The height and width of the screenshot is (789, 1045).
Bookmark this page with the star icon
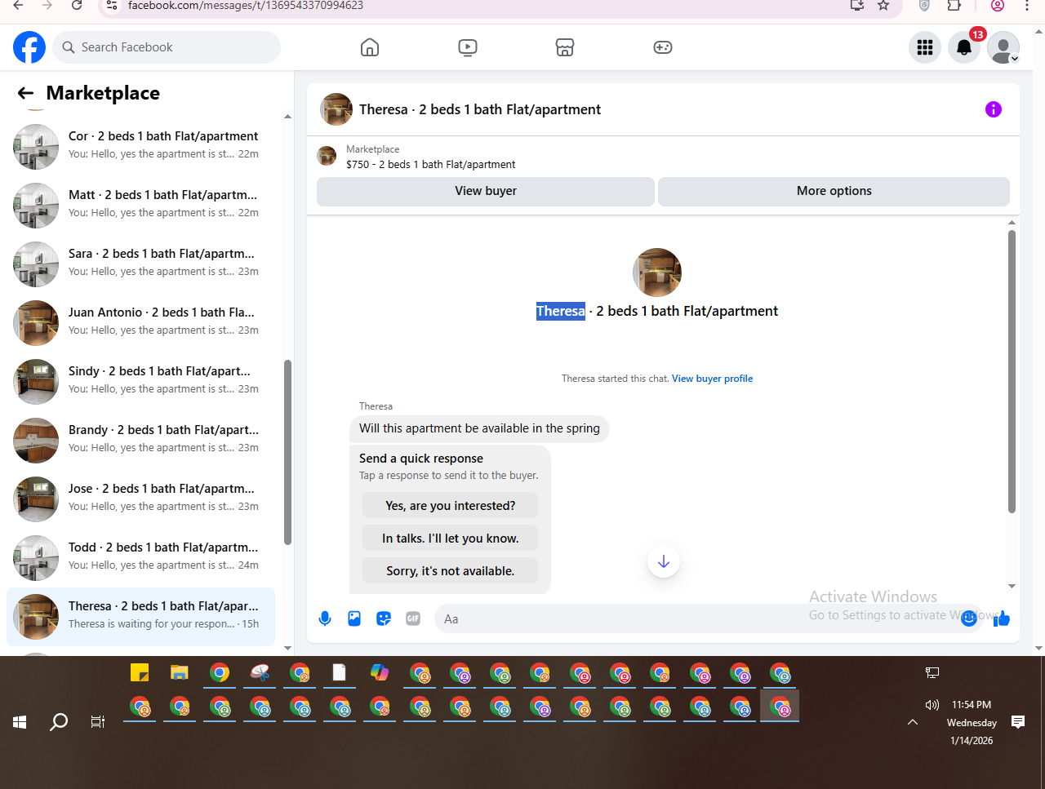click(883, 6)
